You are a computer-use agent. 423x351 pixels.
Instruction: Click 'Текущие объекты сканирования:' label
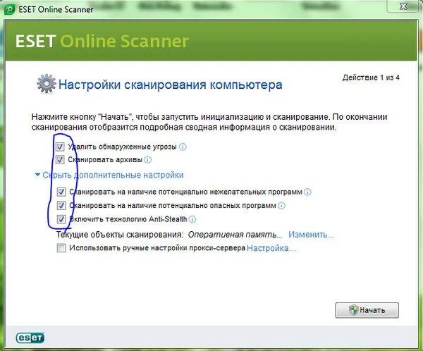[120, 235]
